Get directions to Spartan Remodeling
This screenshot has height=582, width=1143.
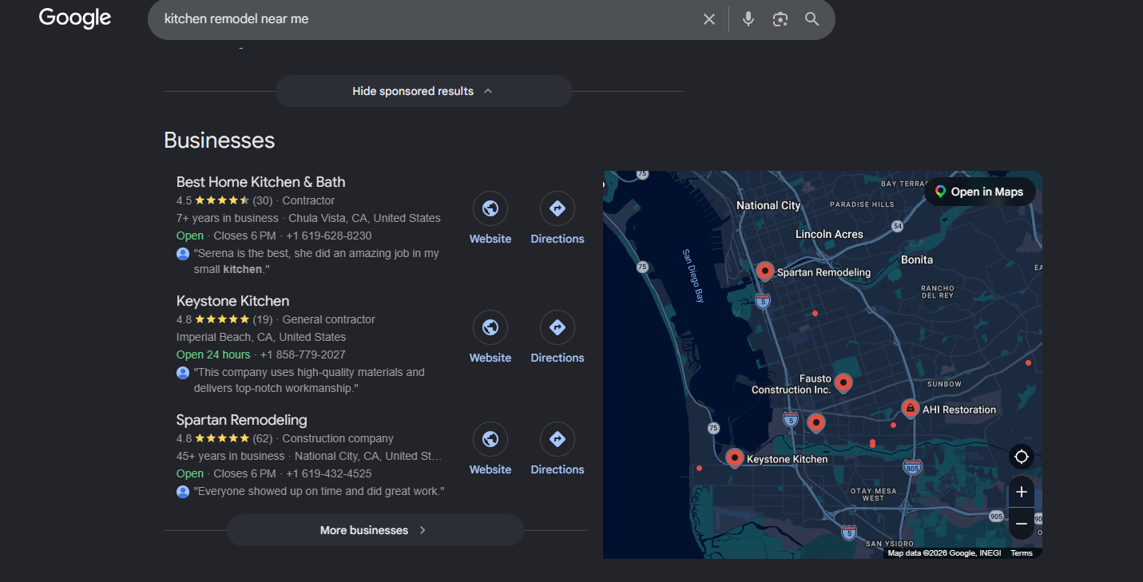pos(558,440)
